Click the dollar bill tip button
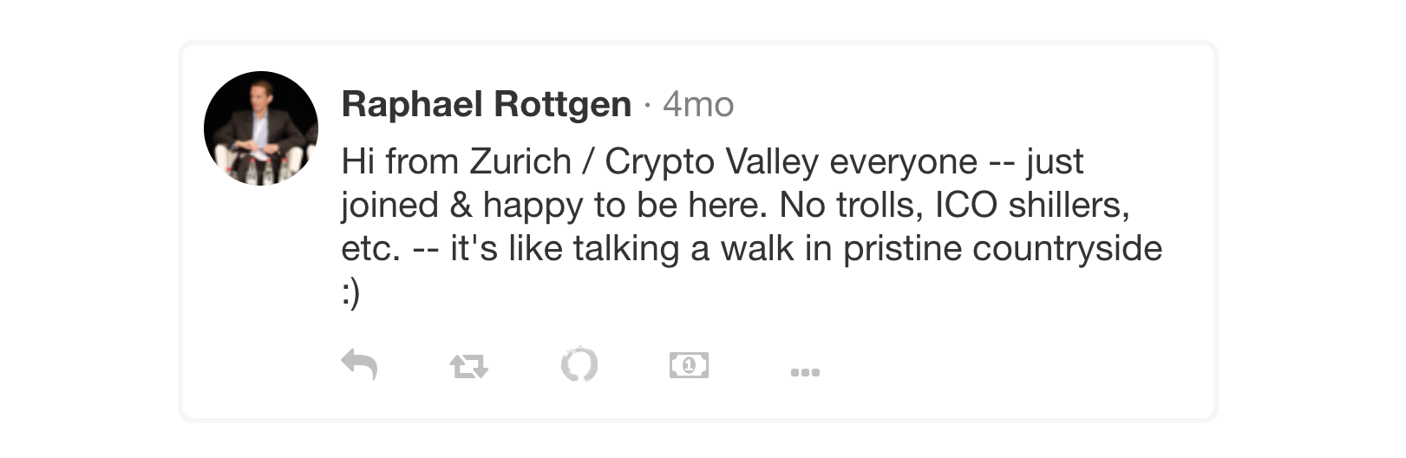Image resolution: width=1406 pixels, height=458 pixels. [x=689, y=365]
